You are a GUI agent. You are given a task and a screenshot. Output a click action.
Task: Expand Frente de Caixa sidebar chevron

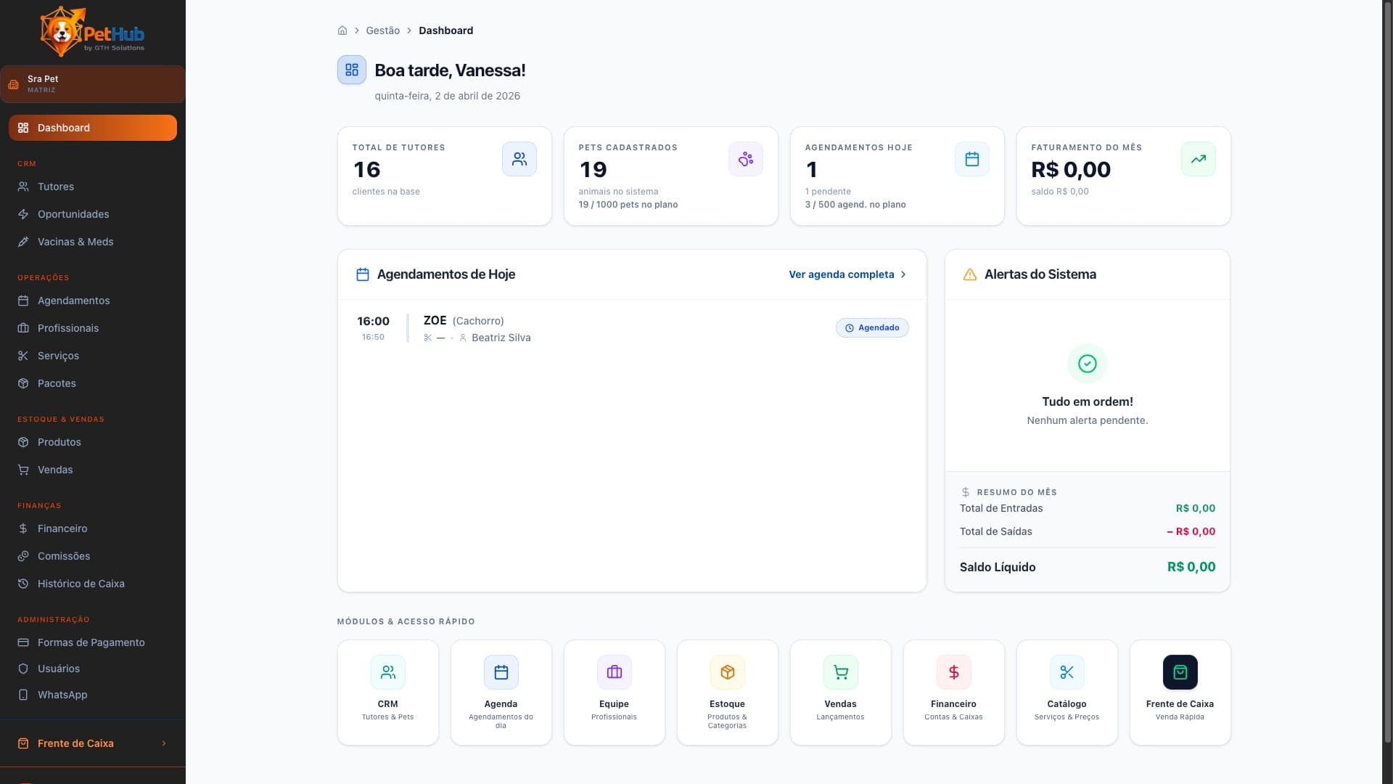click(x=164, y=743)
